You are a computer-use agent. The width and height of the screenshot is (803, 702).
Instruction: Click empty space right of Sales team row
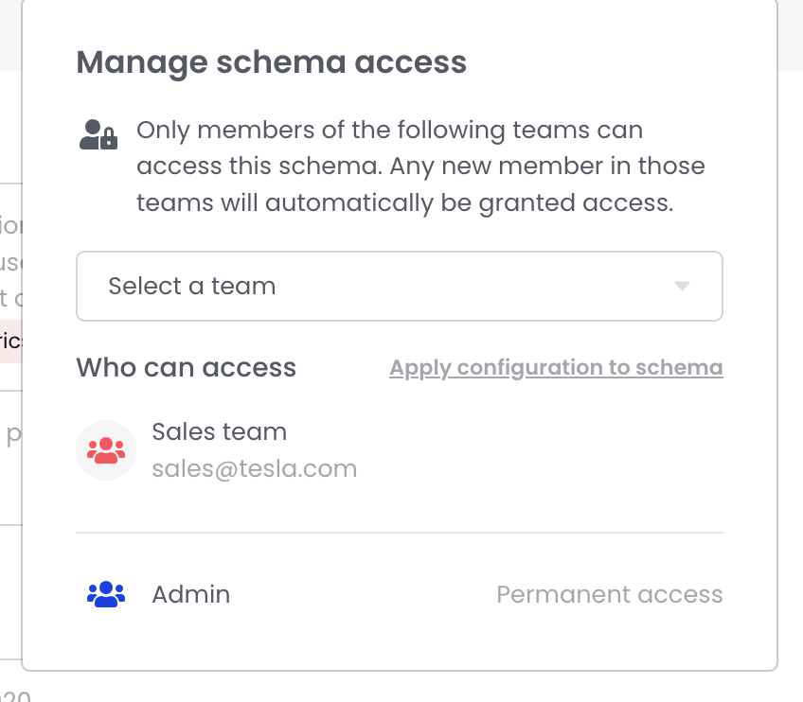click(x=568, y=450)
